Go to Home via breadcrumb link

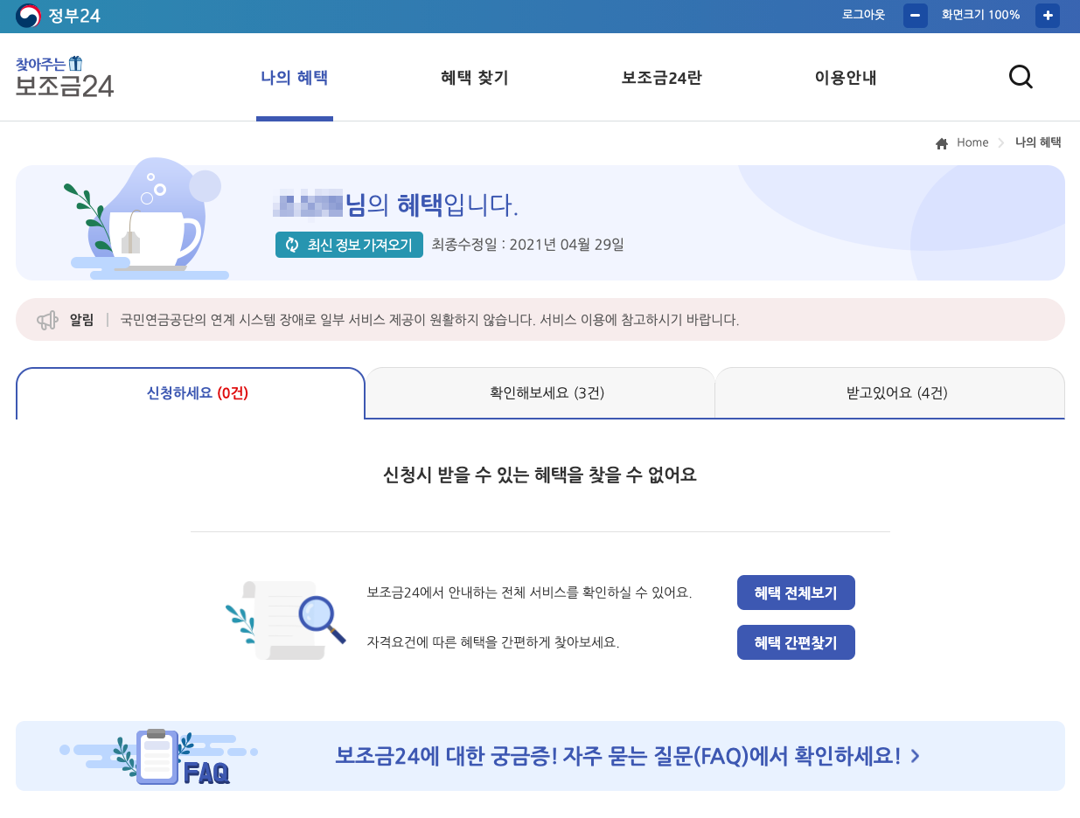click(972, 142)
